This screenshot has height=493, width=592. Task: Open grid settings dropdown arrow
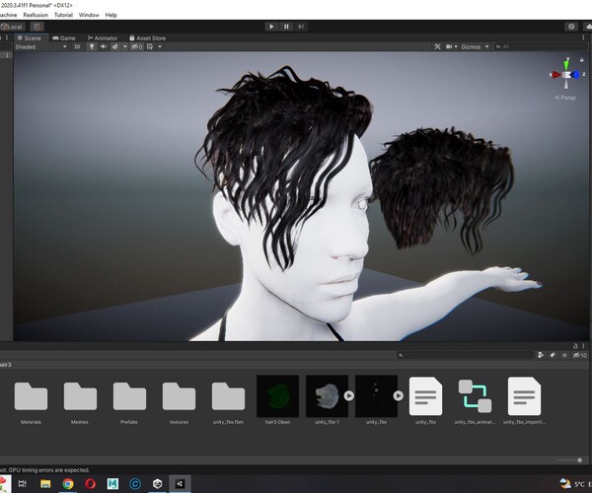[160, 46]
